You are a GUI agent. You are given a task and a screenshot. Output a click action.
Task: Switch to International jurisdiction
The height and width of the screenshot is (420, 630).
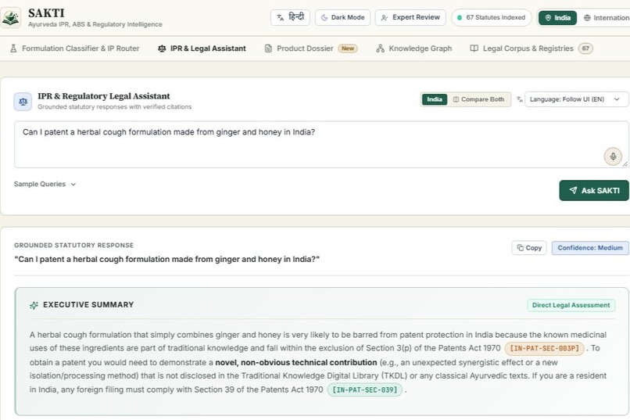[606, 18]
